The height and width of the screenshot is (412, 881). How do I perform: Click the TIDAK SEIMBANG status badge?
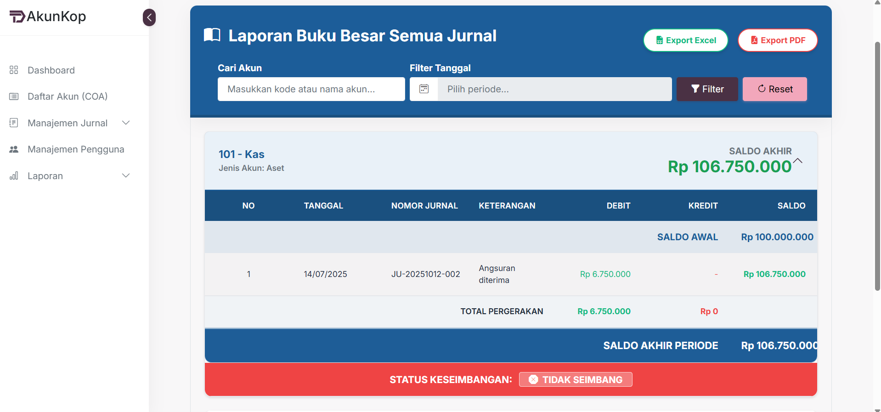click(x=576, y=379)
